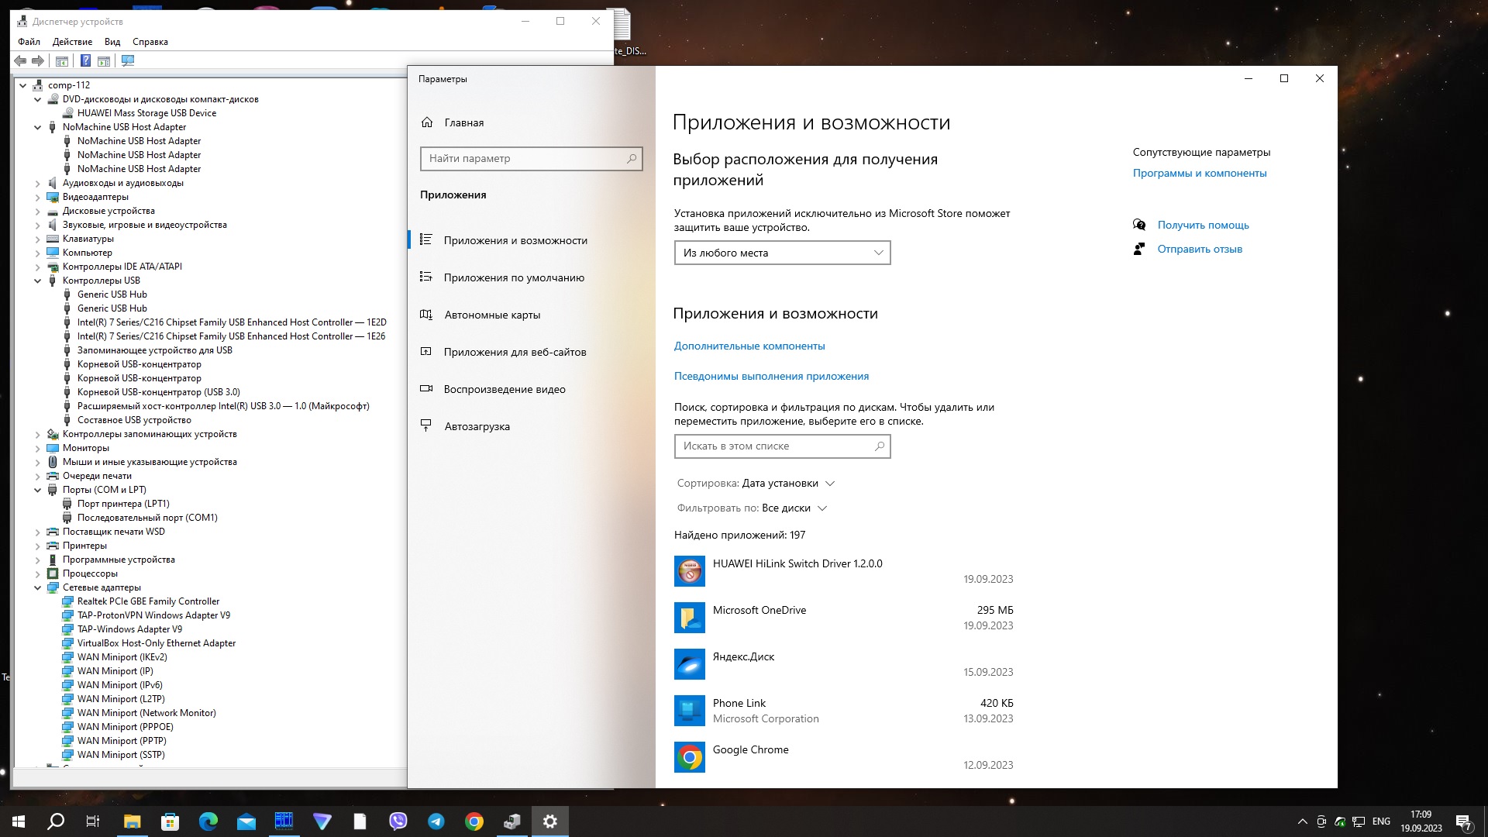Open Microsoft Edge from taskbar
This screenshot has height=837, width=1488.
click(x=208, y=821)
